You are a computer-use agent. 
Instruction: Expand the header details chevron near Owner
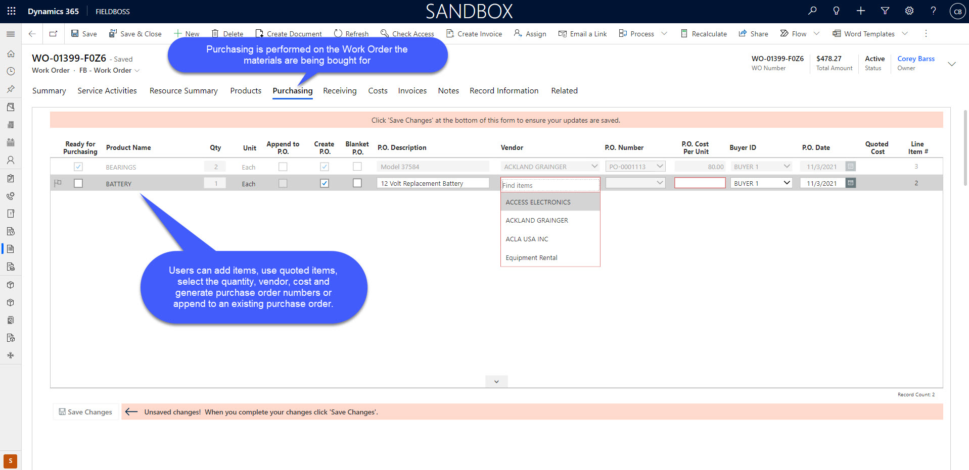[952, 64]
